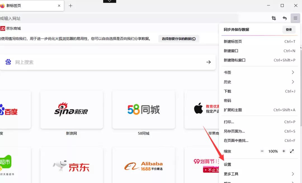Screen dimensions: 302x183
Task: Click the 登录 button to sign in
Action: [289, 29]
